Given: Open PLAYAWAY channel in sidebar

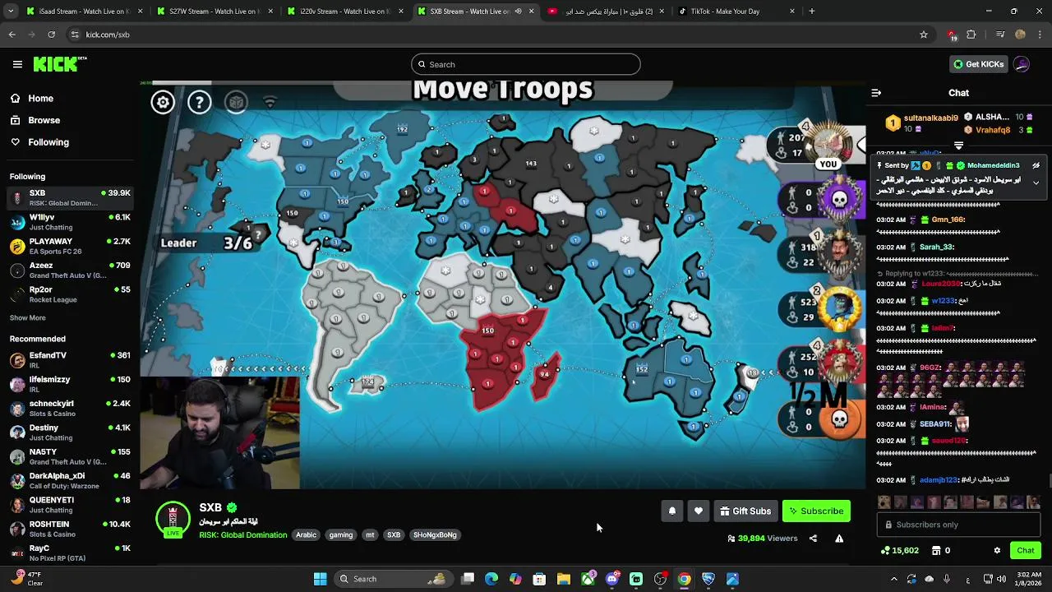Looking at the screenshot, I should tap(70, 246).
